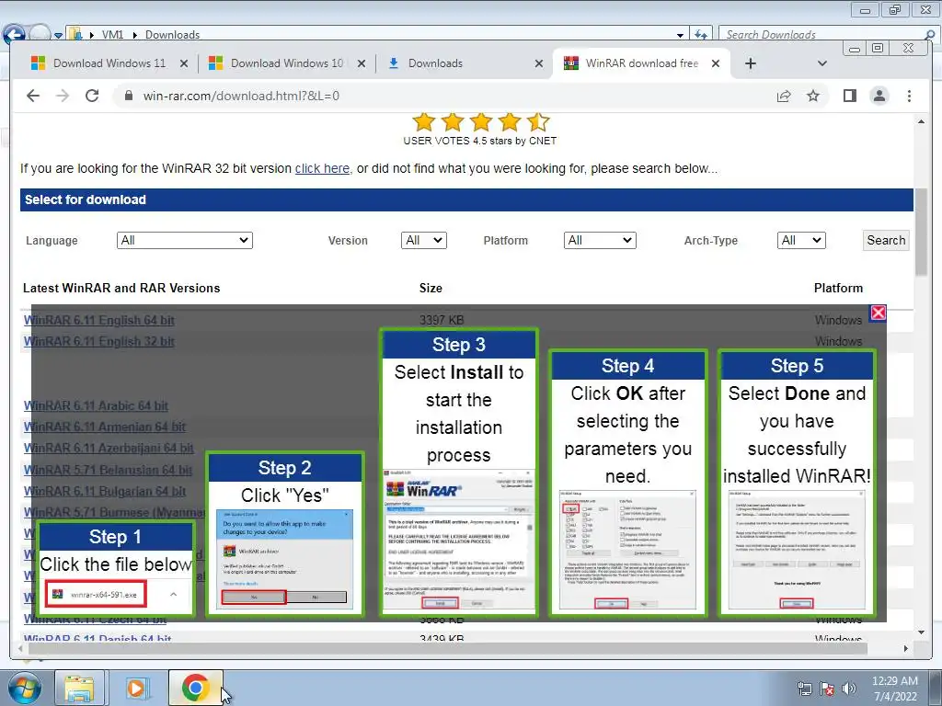This screenshot has width=942, height=706.
Task: Open the Platform dropdown
Action: click(600, 240)
